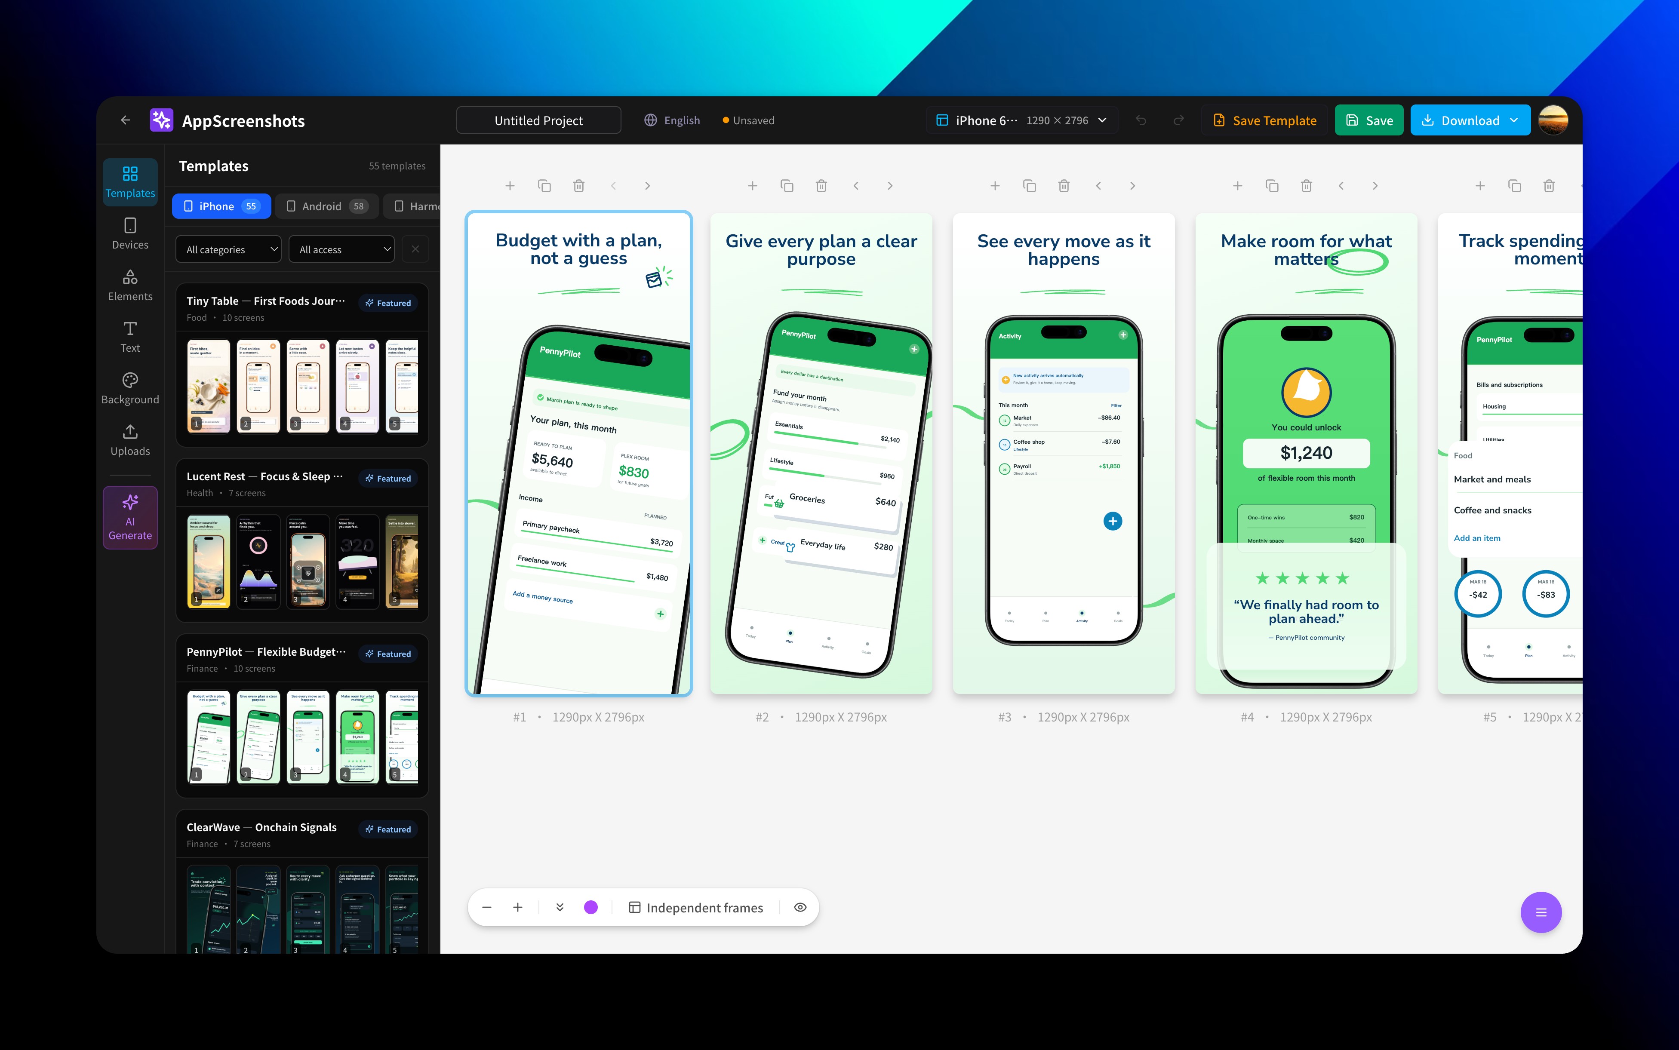Screen dimensions: 1679x1050
Task: Click the AppScreenshots logo icon
Action: 162,120
